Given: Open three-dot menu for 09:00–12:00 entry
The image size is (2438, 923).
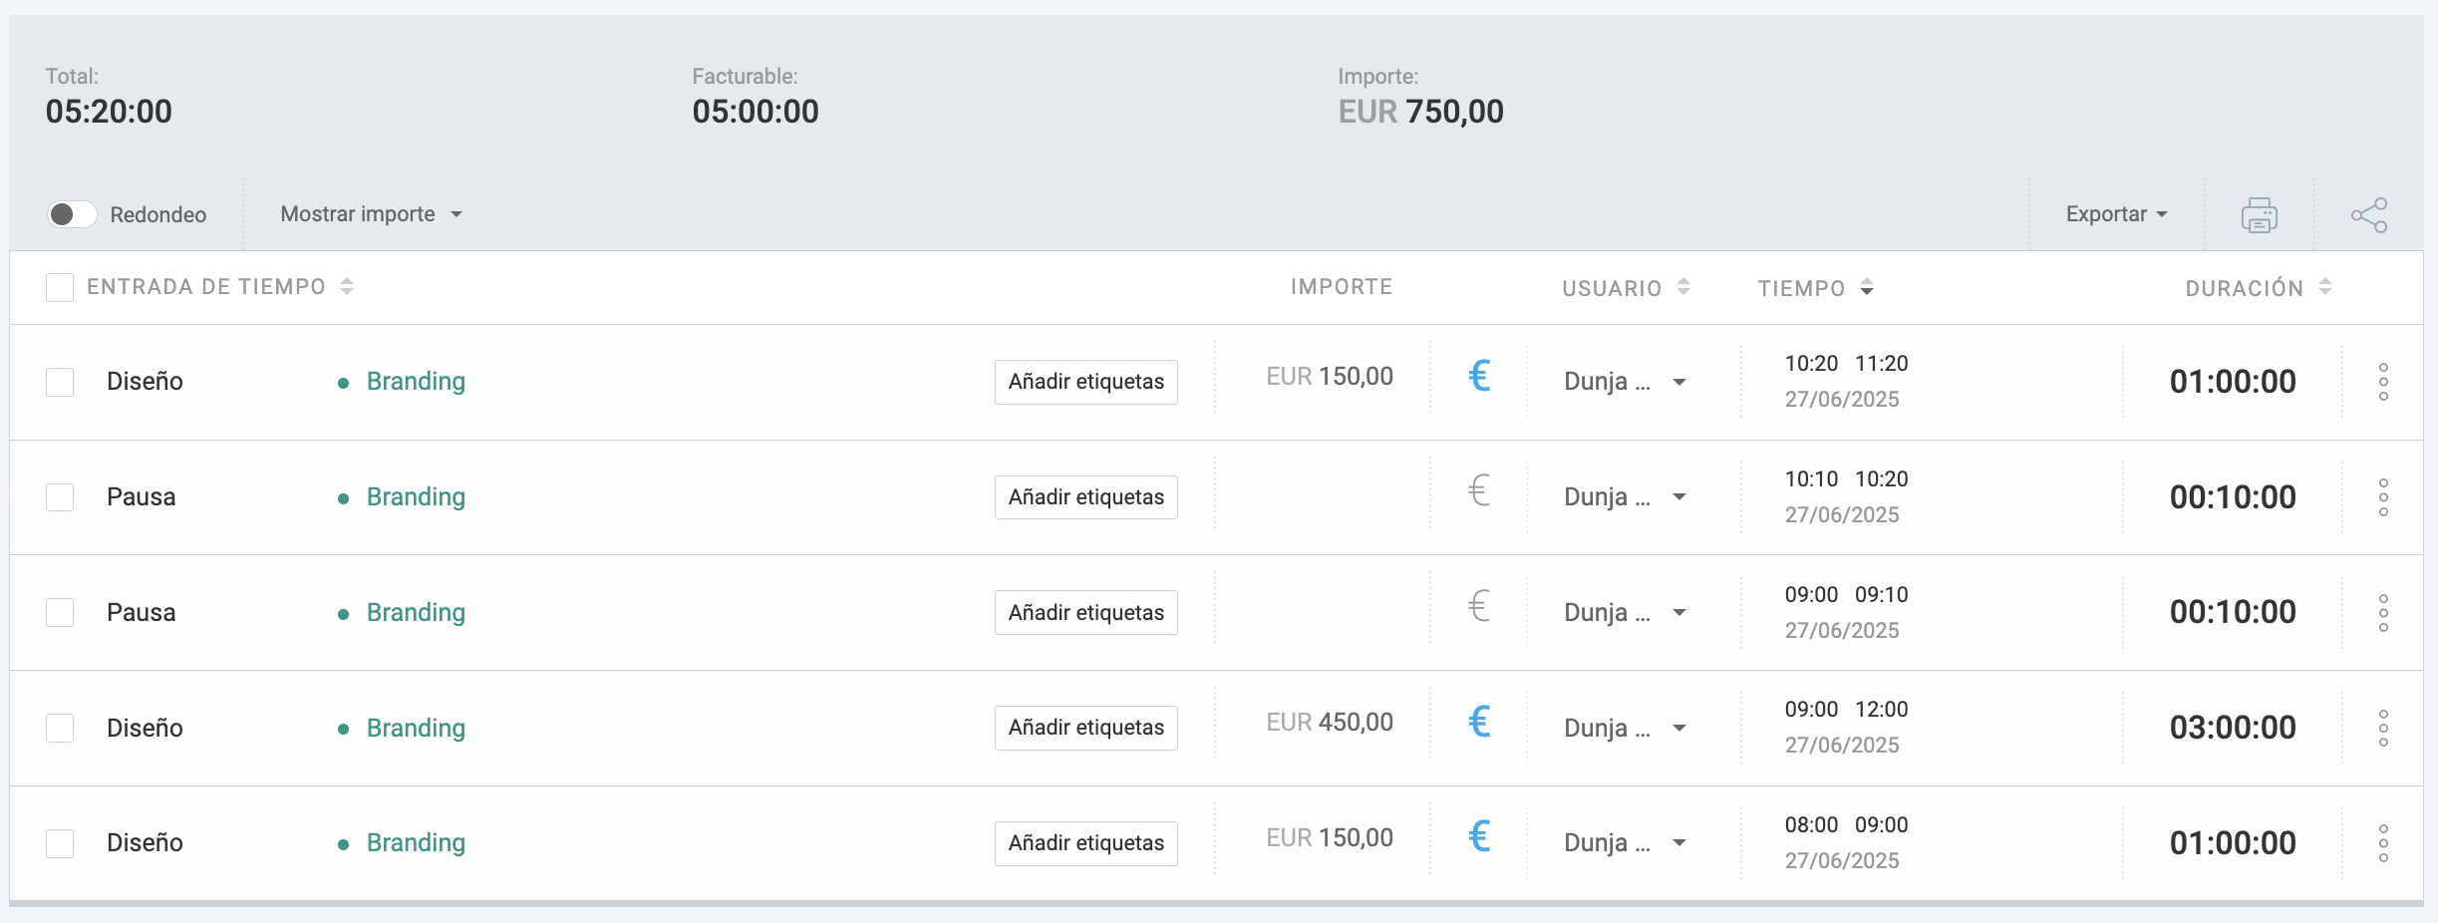Looking at the screenshot, I should pyautogui.click(x=2383, y=729).
